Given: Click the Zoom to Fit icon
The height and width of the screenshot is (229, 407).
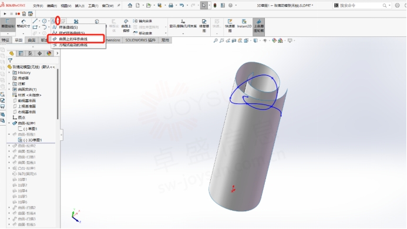Looking at the screenshot, I should coord(216,41).
